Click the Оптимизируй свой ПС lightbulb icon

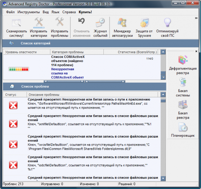click(x=167, y=22)
